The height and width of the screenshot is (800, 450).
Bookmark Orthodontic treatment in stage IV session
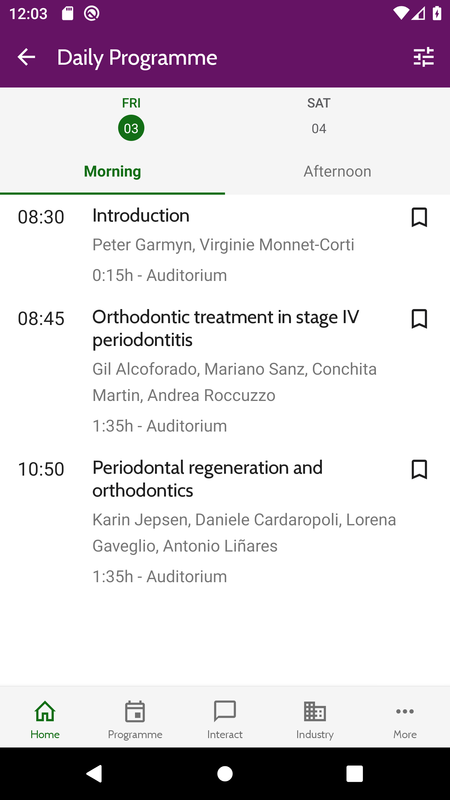pyautogui.click(x=419, y=319)
